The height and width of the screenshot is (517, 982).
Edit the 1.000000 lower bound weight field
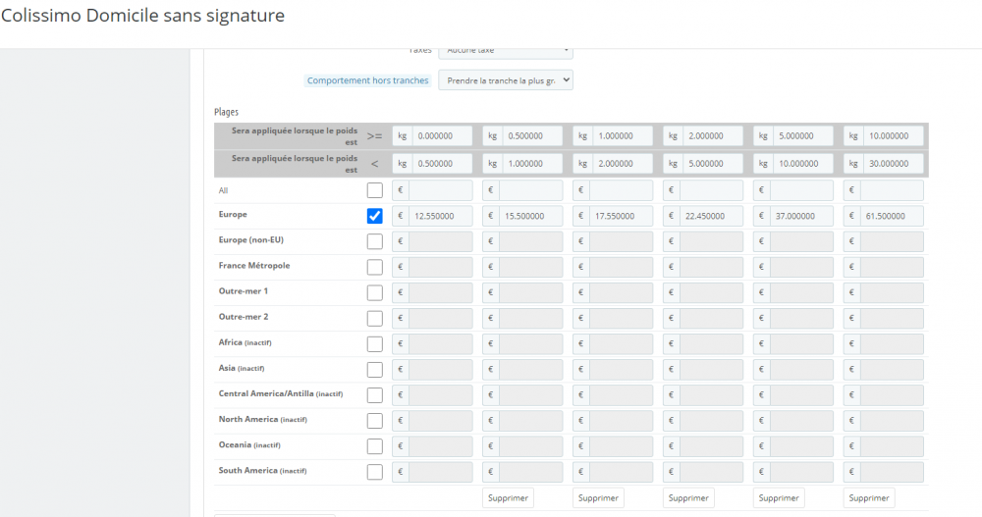[x=623, y=135]
